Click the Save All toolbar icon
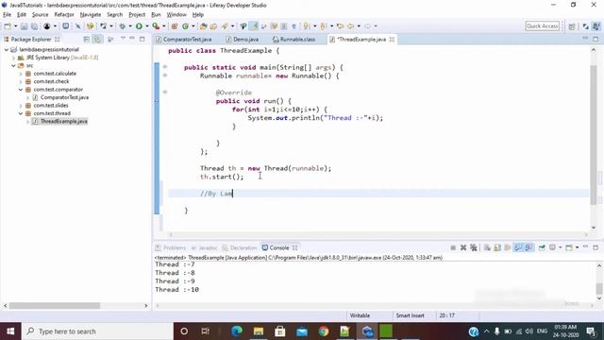Image resolution: width=604 pixels, height=340 pixels. pos(34,26)
